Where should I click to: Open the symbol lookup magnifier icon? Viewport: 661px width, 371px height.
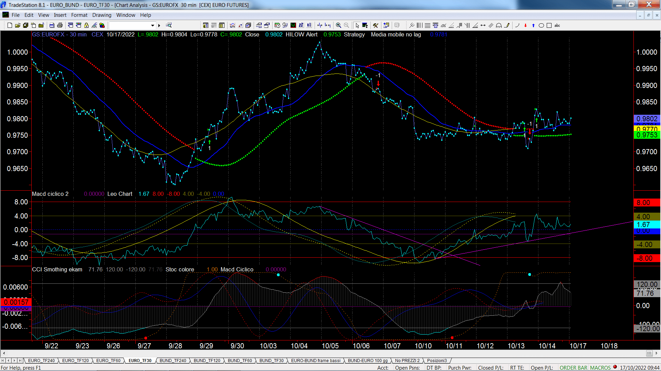pyautogui.click(x=169, y=25)
